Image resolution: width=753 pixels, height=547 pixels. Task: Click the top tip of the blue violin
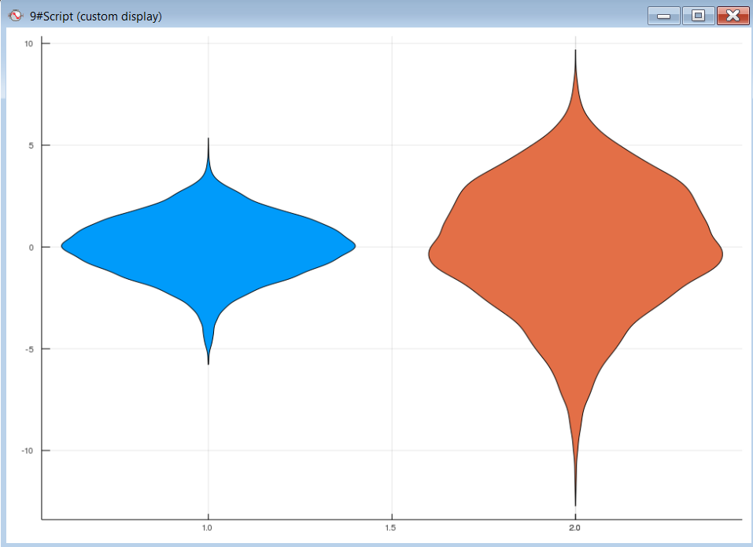[208, 141]
